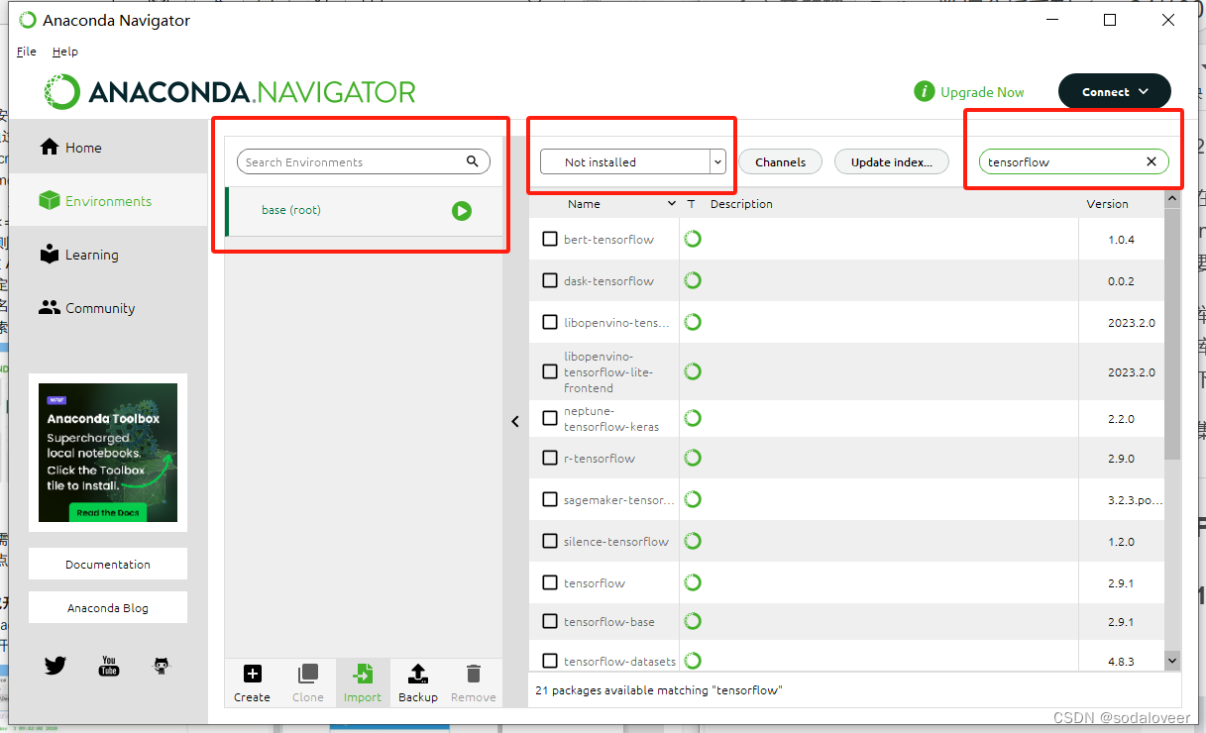Switch to the Community tab
The width and height of the screenshot is (1206, 733).
point(109,307)
